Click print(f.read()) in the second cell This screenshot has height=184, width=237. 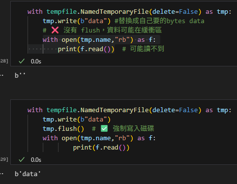(x=101, y=148)
